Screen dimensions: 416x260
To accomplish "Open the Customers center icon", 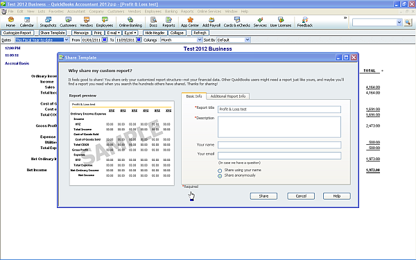I will [x=68, y=22].
